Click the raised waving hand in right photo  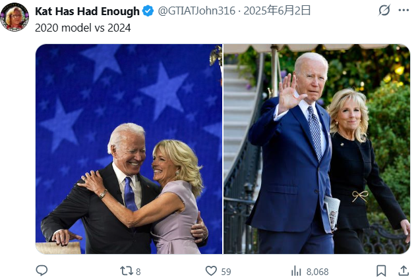tap(289, 92)
